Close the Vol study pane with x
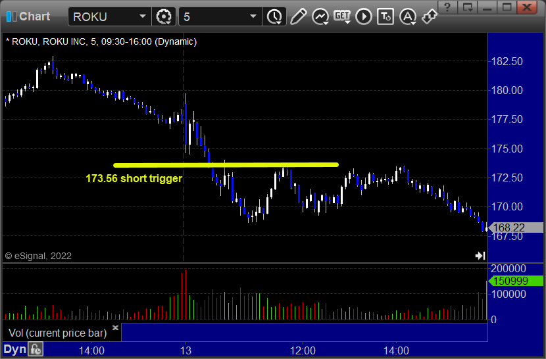The image size is (546, 359). [116, 327]
